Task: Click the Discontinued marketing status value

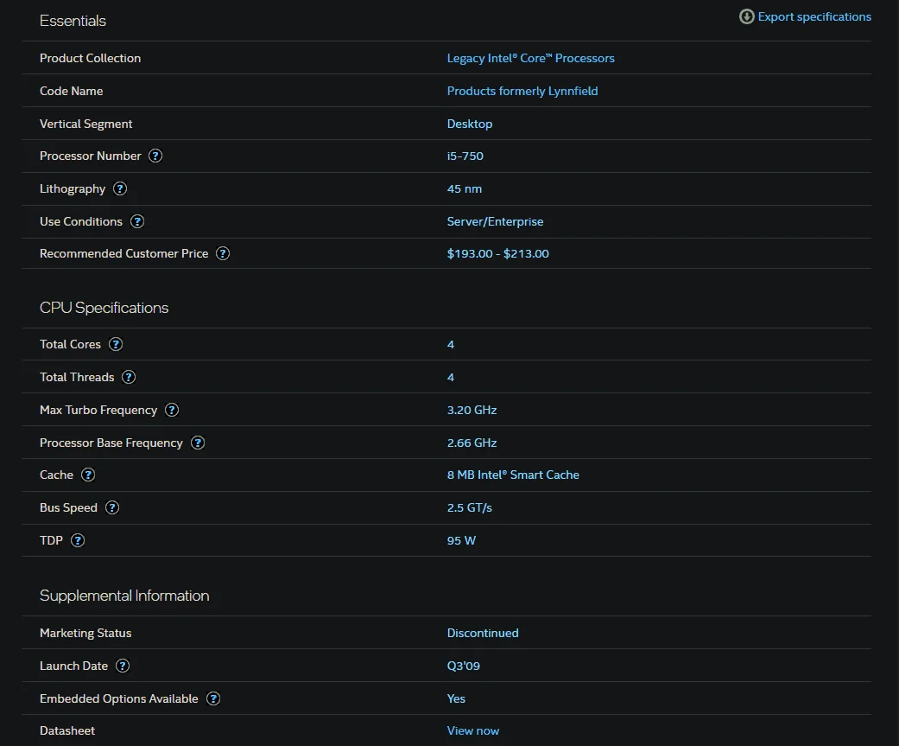Action: (483, 633)
